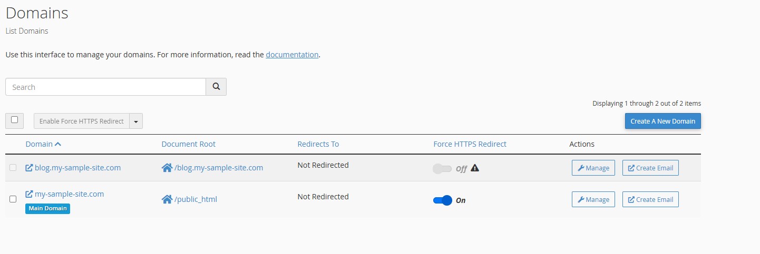Click external link icon beside blog.my-sample-site.com
The height and width of the screenshot is (254, 760).
pyautogui.click(x=30, y=168)
